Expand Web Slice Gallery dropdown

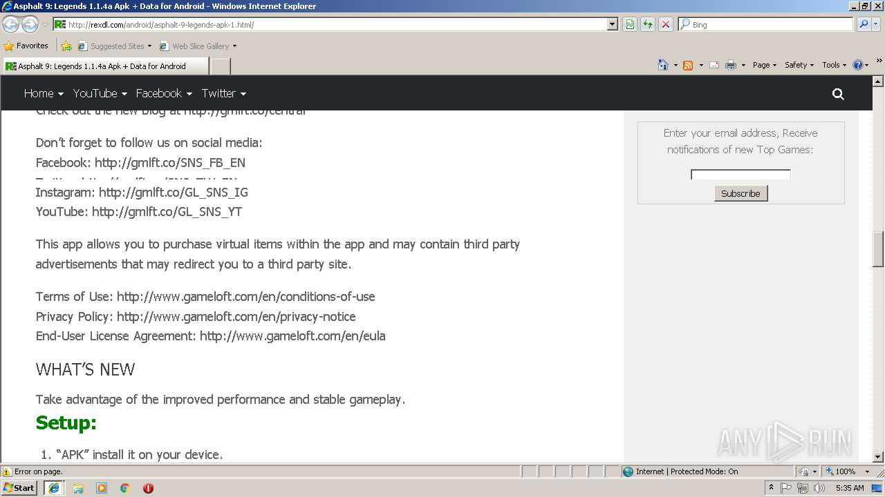[234, 46]
